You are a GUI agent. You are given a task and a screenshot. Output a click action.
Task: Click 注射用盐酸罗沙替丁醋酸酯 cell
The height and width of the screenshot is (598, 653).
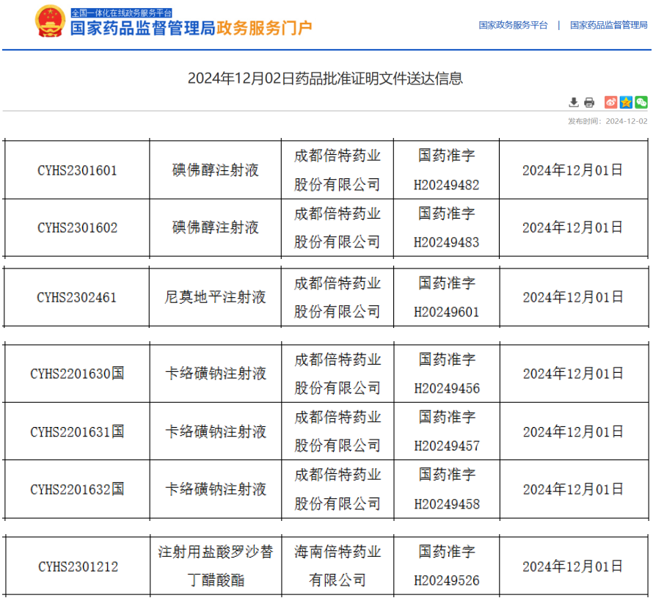(x=216, y=566)
